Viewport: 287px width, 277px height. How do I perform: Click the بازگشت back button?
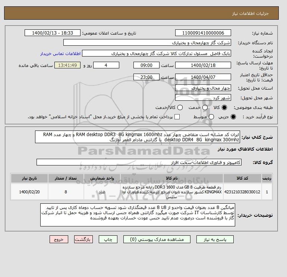tap(83, 239)
